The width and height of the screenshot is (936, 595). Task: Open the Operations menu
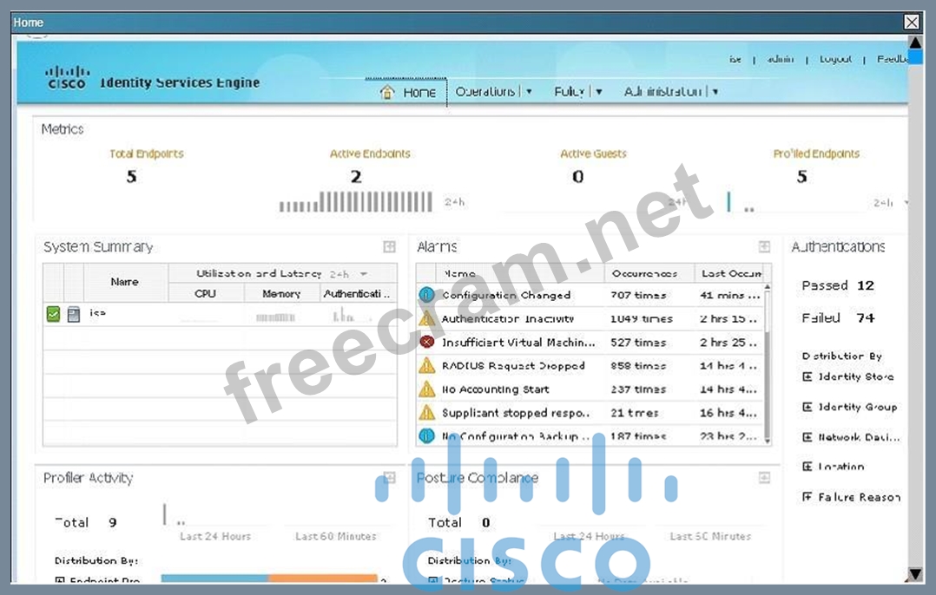(x=493, y=91)
